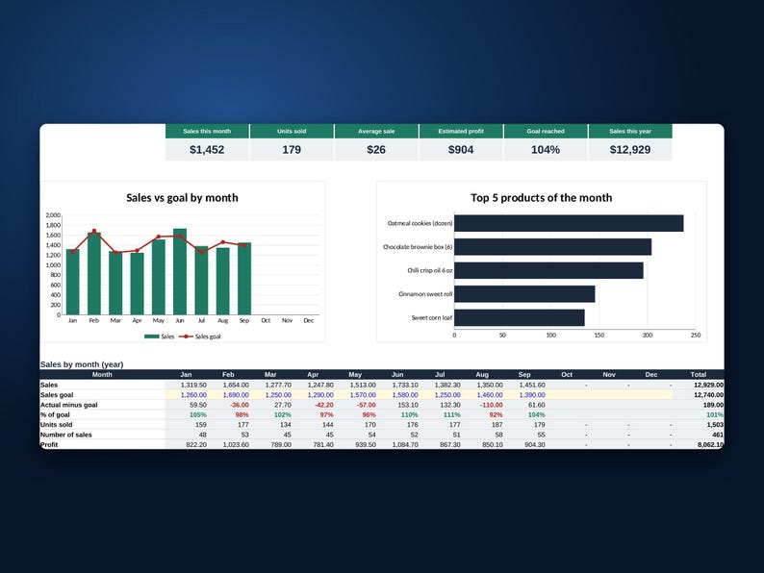Select the % of goal row label
The image size is (764, 573).
55,414
